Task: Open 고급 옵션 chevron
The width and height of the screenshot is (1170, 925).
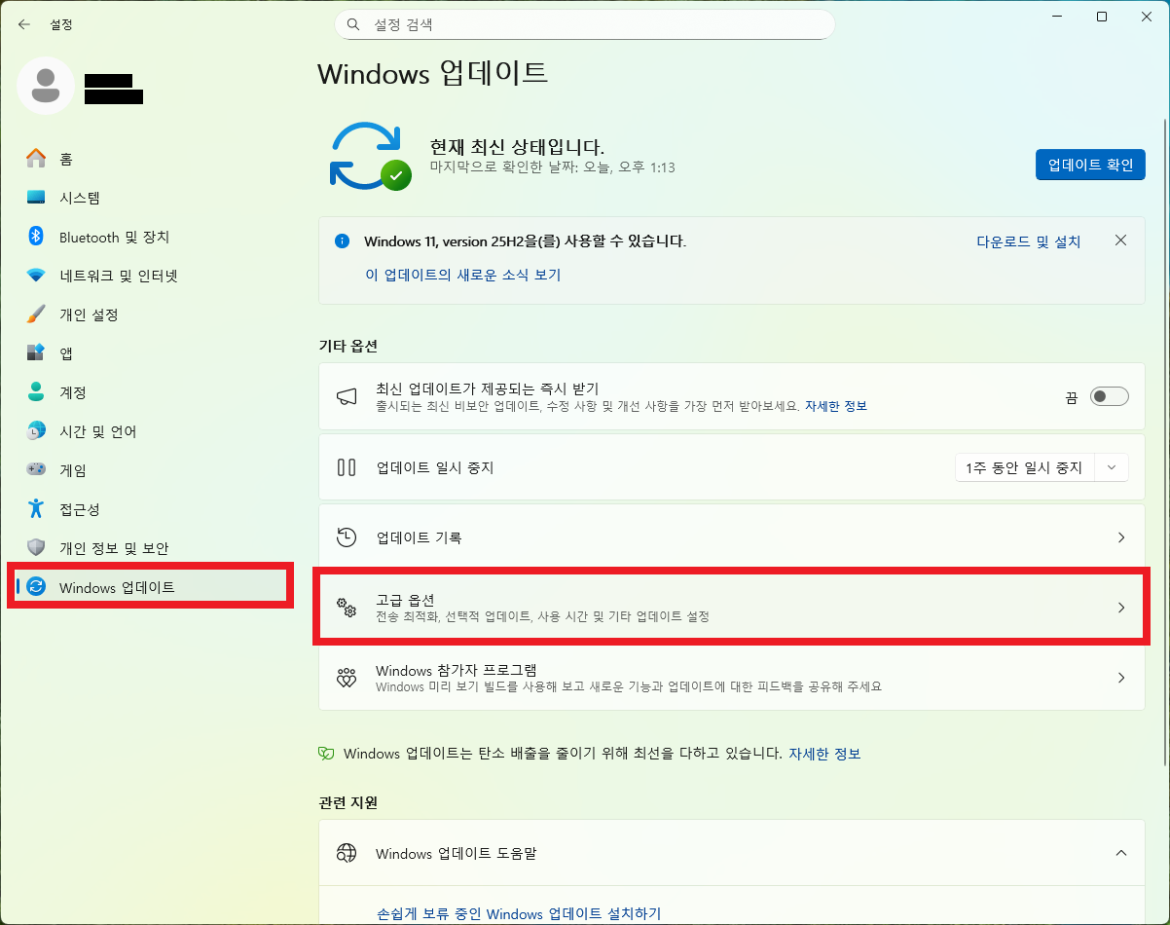Action: (1121, 608)
